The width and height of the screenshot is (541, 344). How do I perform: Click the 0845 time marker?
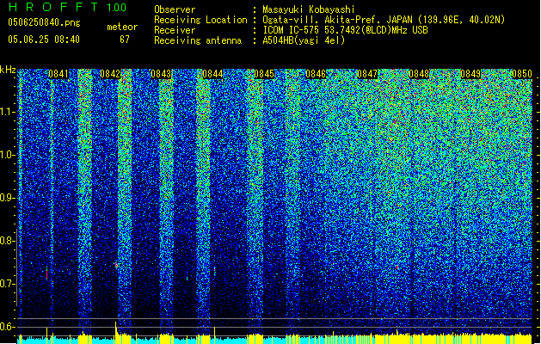264,75
